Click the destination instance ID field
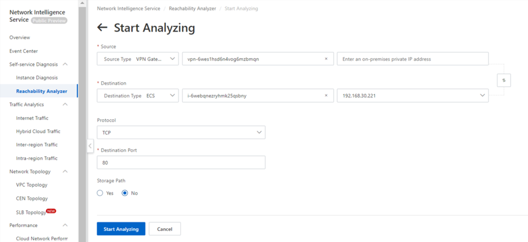 (x=258, y=95)
